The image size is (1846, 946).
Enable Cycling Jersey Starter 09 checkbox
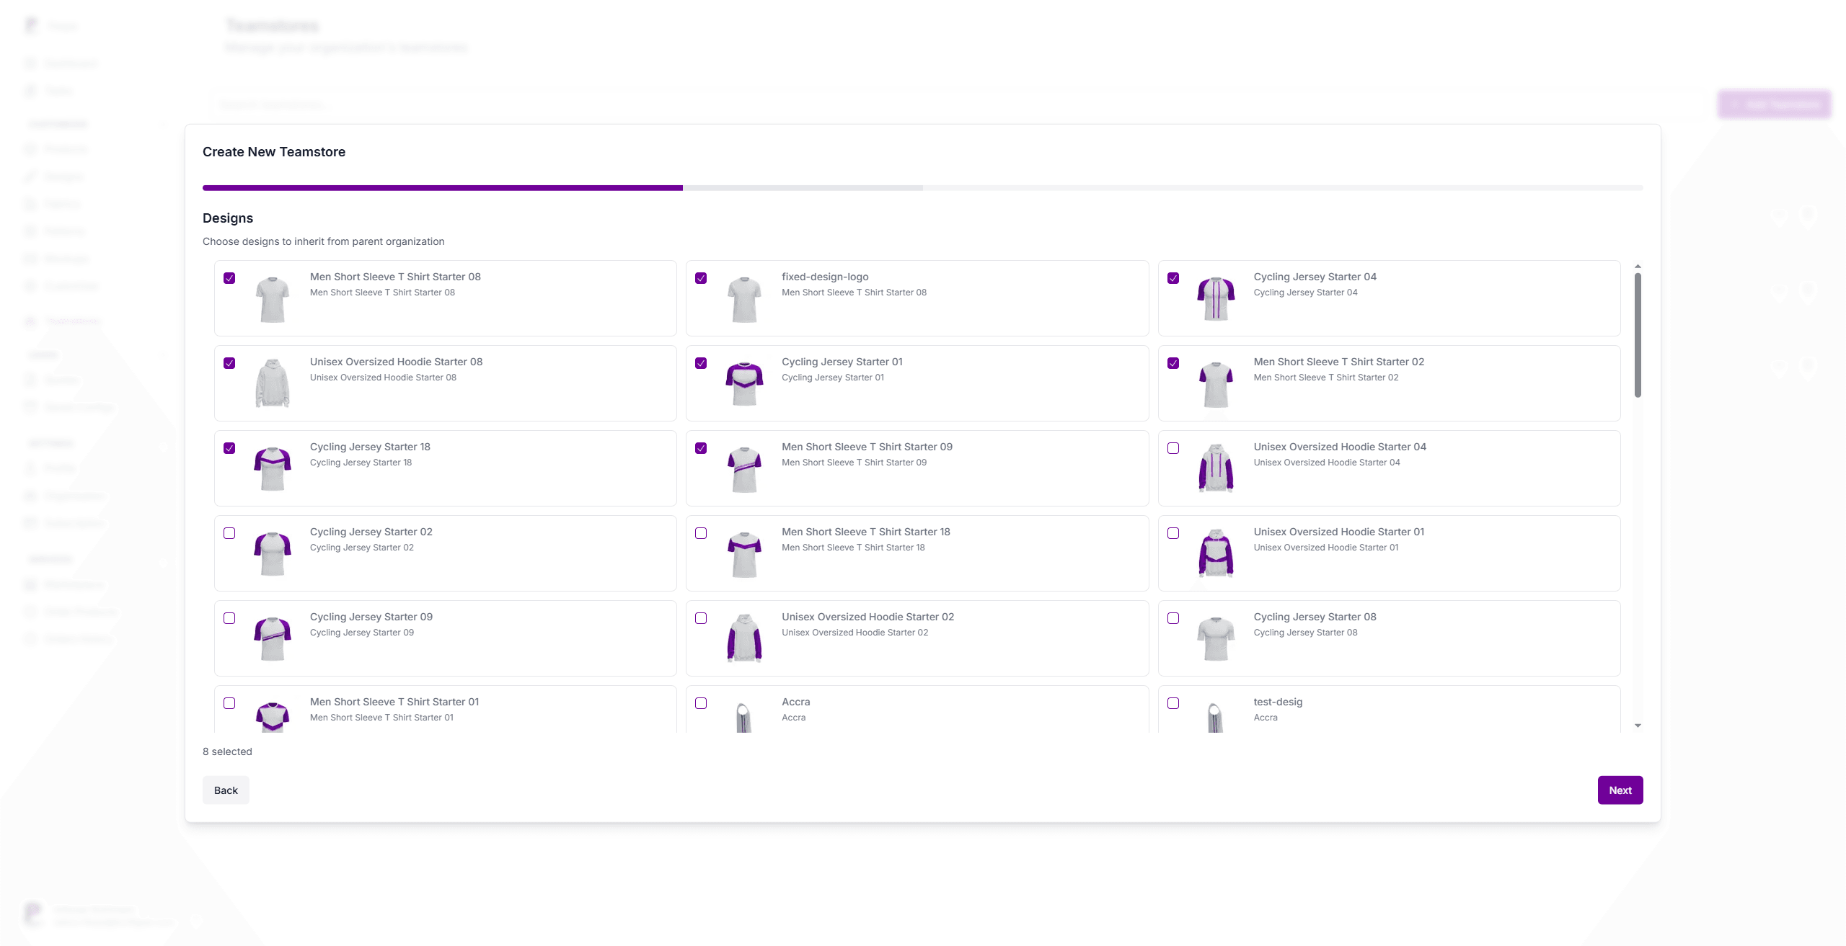point(230,618)
